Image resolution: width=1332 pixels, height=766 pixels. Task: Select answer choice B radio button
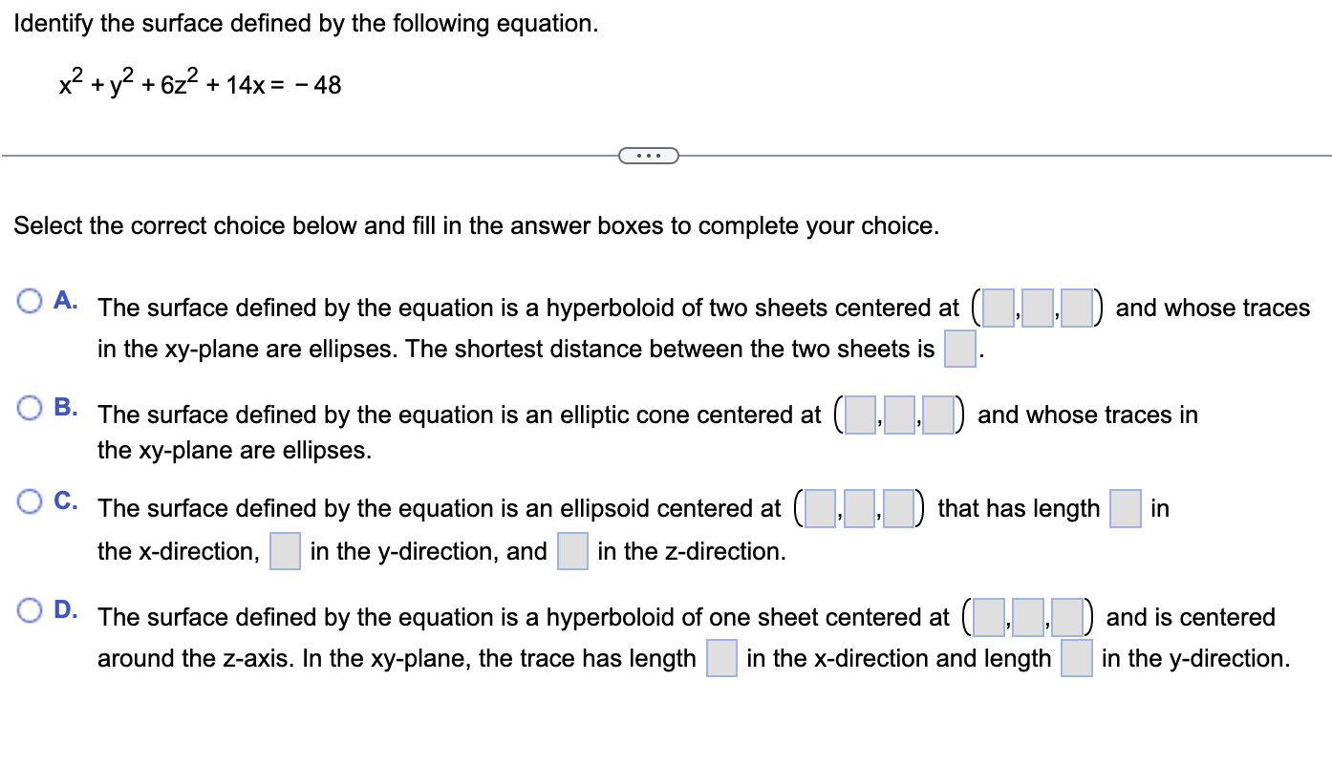(30, 408)
